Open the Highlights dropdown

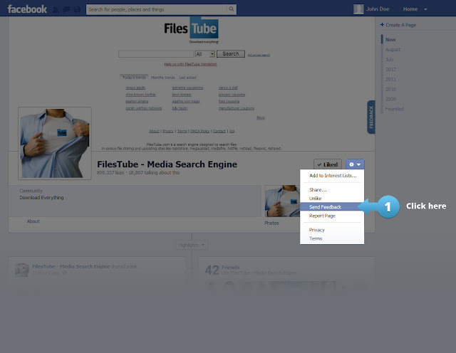pos(192,245)
